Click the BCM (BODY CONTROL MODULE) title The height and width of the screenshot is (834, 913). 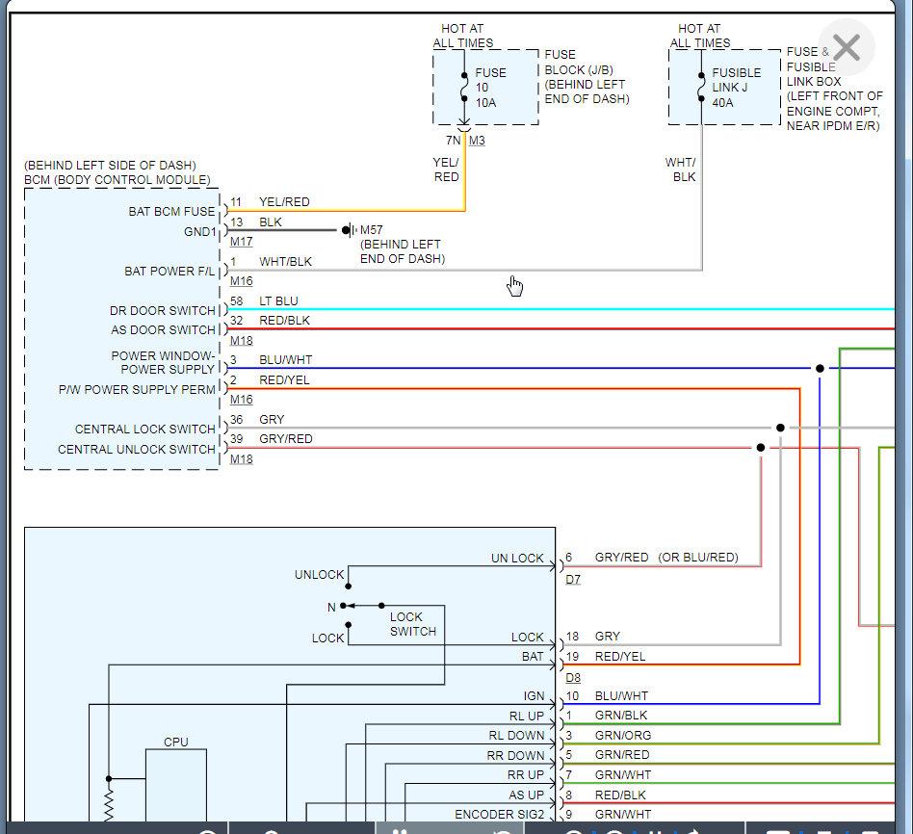[x=117, y=180]
